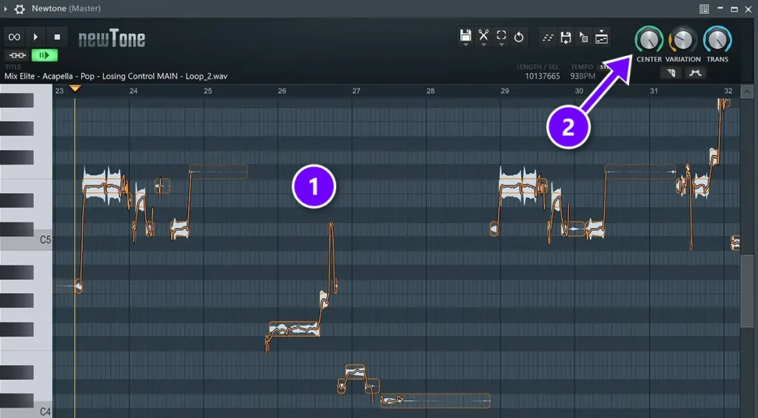
Task: Click the slice/score panel icon with down arrow
Action: [601, 37]
